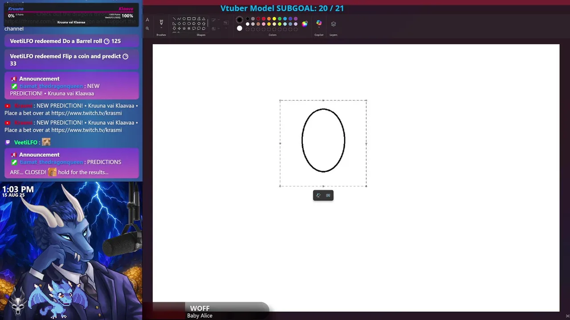Viewport: 570px width, 320px height.
Task: Choose the Hexagon shape
Action: pyautogui.click(x=189, y=24)
